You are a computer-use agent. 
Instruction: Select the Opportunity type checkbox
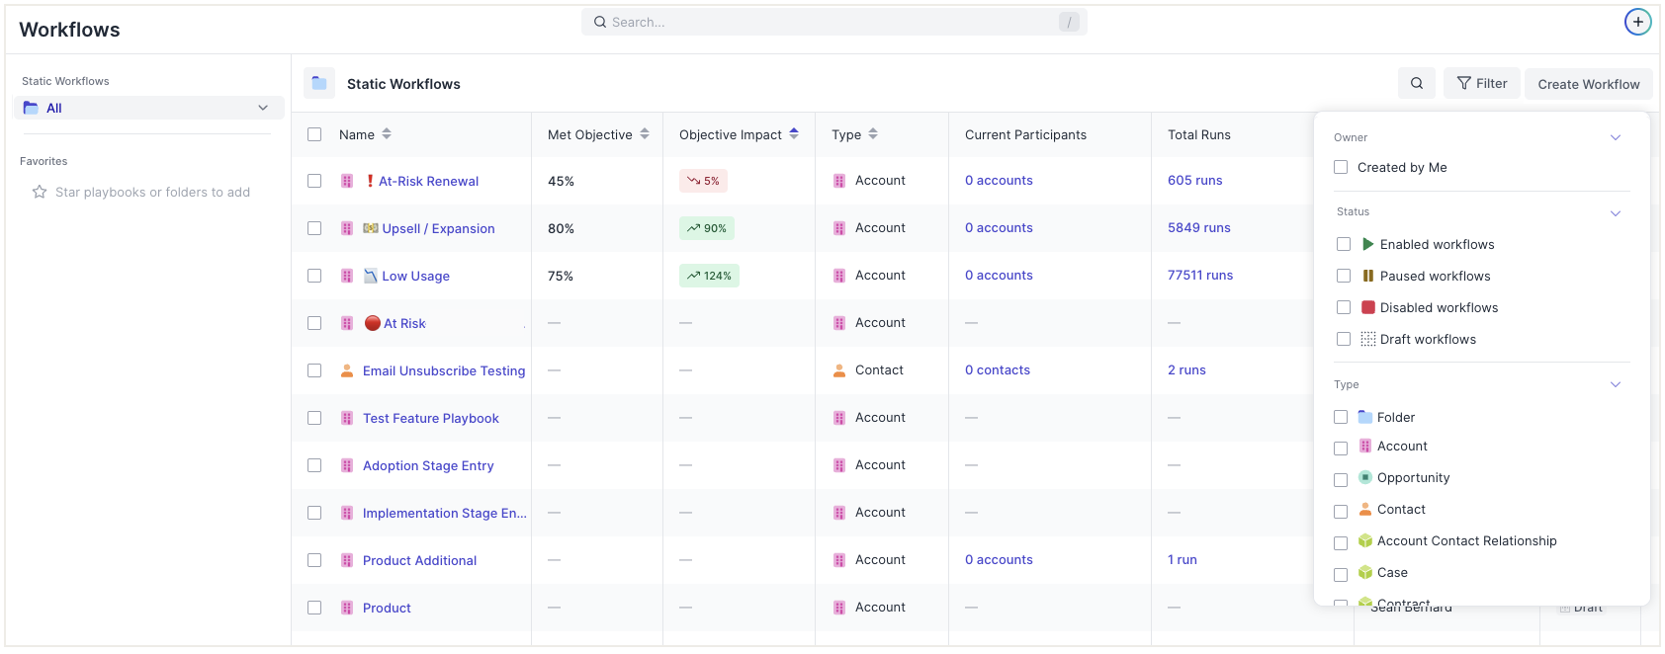pyautogui.click(x=1341, y=480)
